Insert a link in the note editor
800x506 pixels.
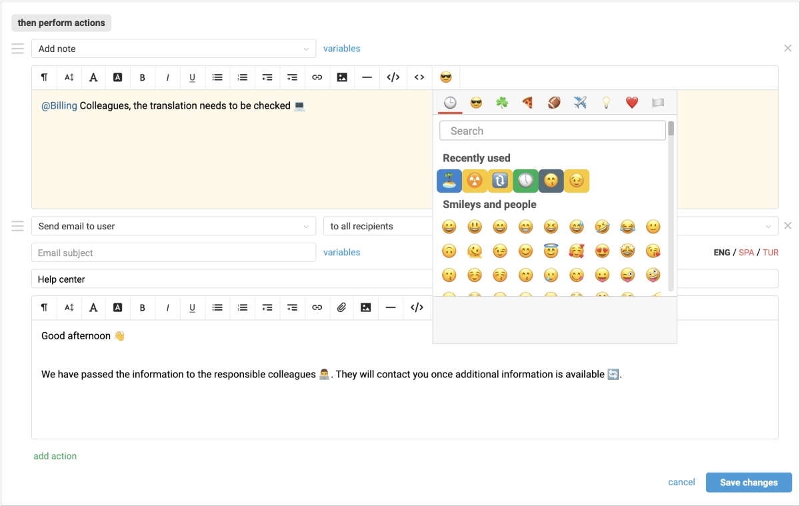click(317, 77)
